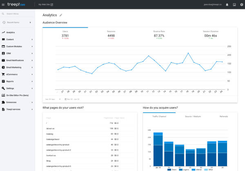The width and height of the screenshot is (245, 171).
Task: Open On-Site Editor Pro (beta) menu label
Action: coord(18,95)
